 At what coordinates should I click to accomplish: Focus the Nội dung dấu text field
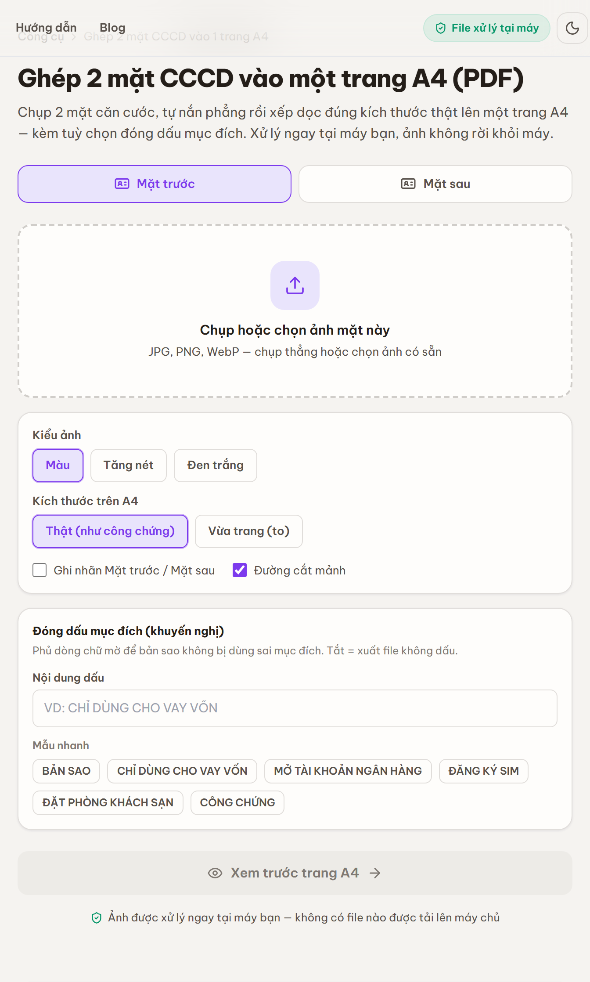pos(295,708)
